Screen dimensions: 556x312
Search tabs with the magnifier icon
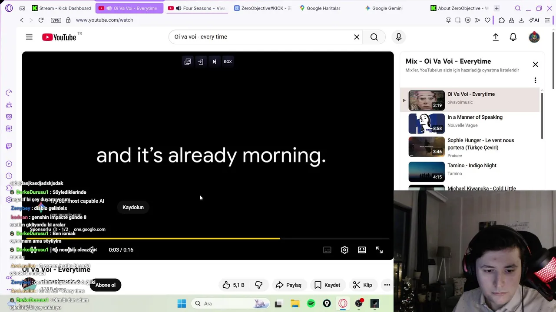click(518, 8)
